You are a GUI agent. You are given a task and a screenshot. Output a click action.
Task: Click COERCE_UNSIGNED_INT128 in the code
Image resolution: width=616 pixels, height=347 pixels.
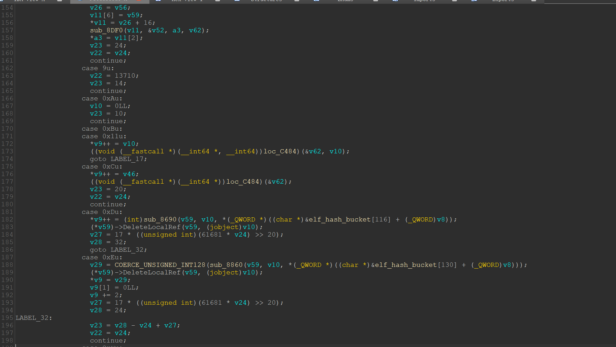[160, 265]
